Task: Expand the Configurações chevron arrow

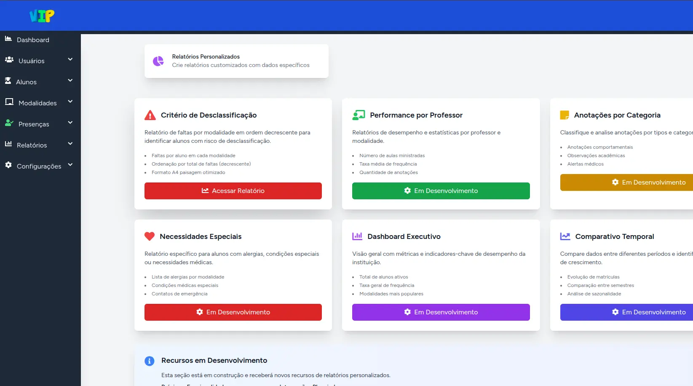Action: pyautogui.click(x=70, y=165)
